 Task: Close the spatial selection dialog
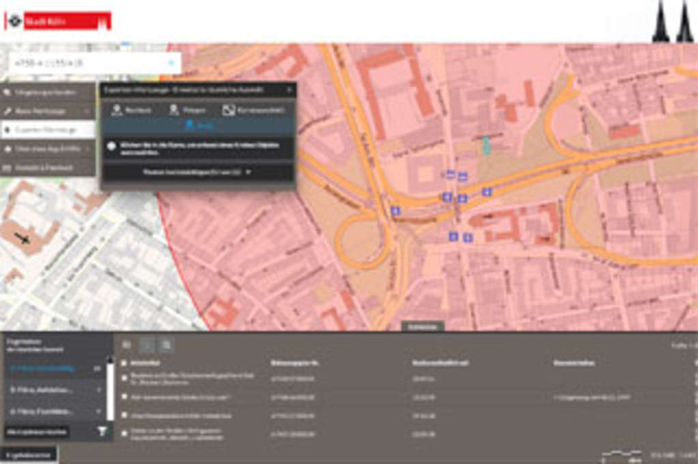[288, 89]
